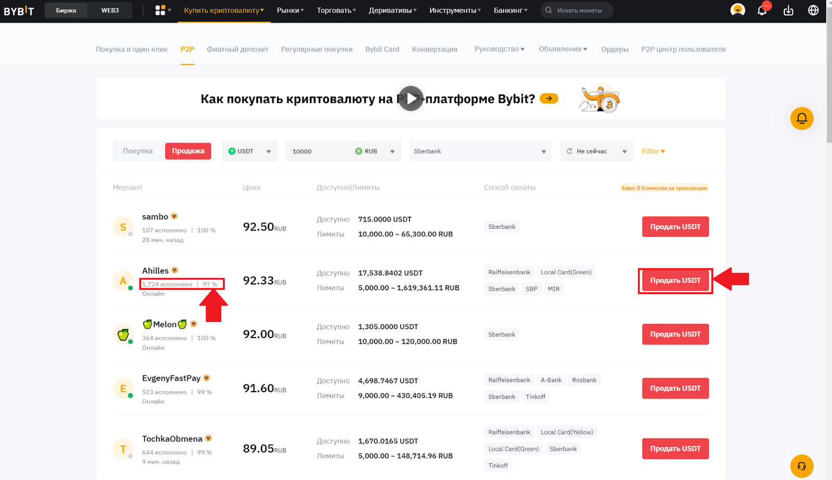Play the P2P tutorial video
Screen dimensions: 832x480
(411, 98)
